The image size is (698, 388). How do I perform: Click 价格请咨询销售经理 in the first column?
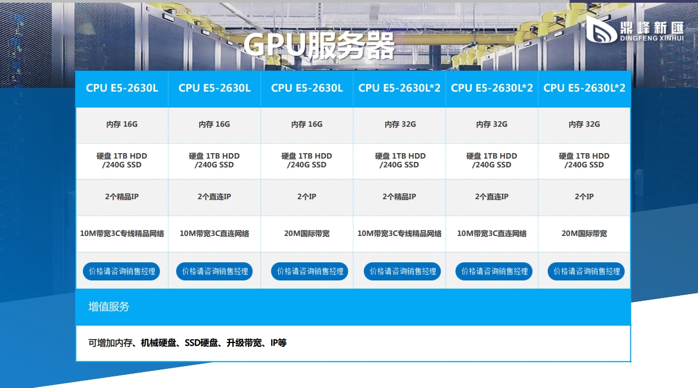tap(122, 271)
